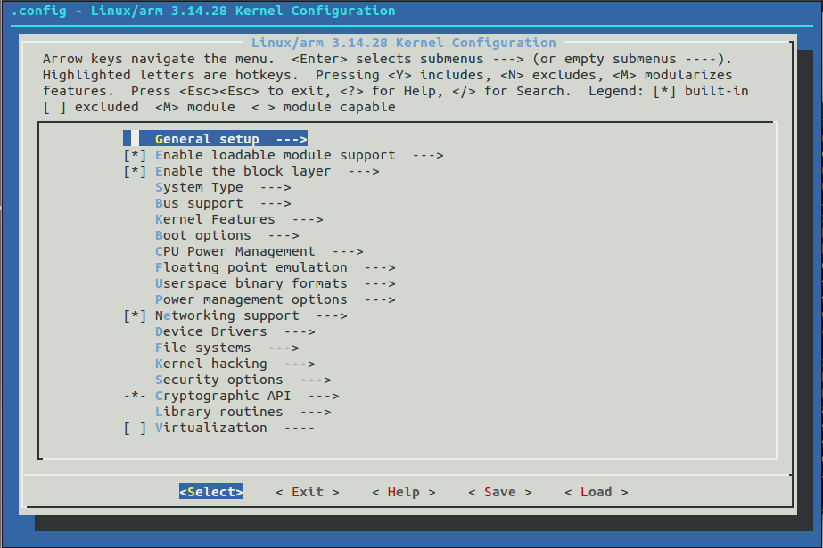Open the General setup submenu
The width and height of the screenshot is (823, 548).
[214, 138]
